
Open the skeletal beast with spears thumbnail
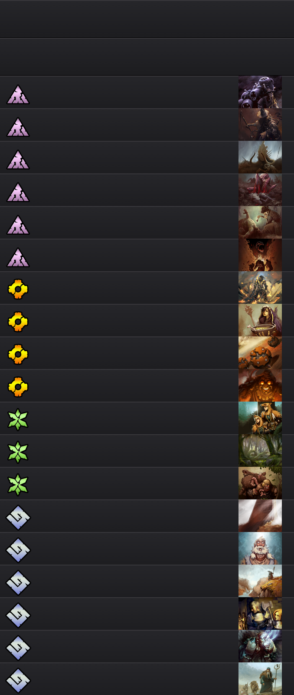point(260,157)
